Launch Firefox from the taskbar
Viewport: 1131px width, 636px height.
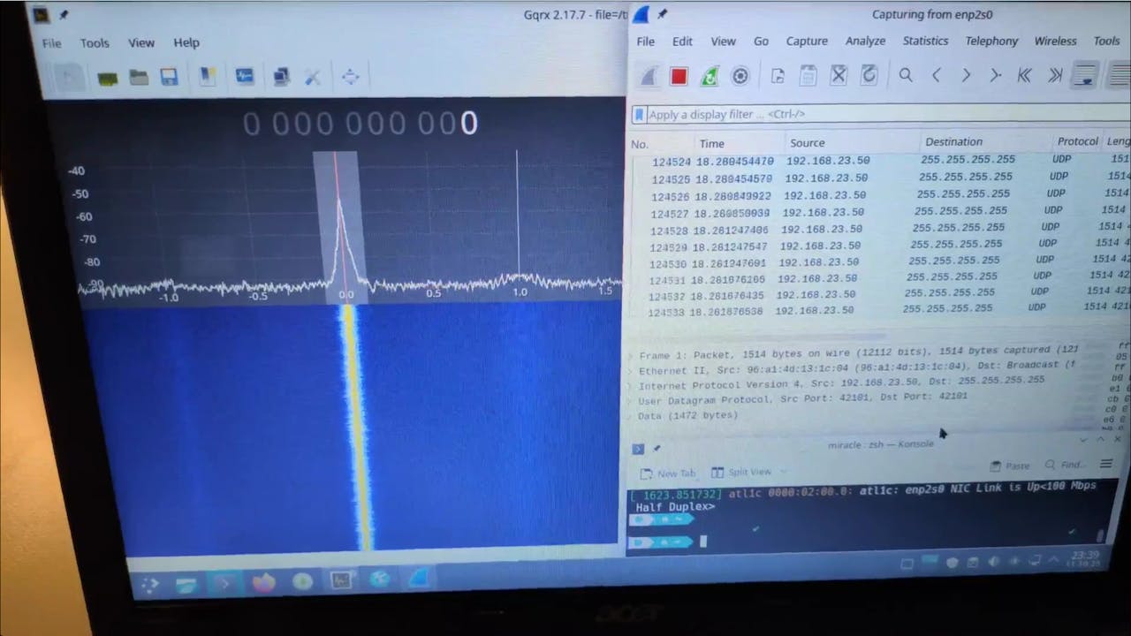coord(263,582)
